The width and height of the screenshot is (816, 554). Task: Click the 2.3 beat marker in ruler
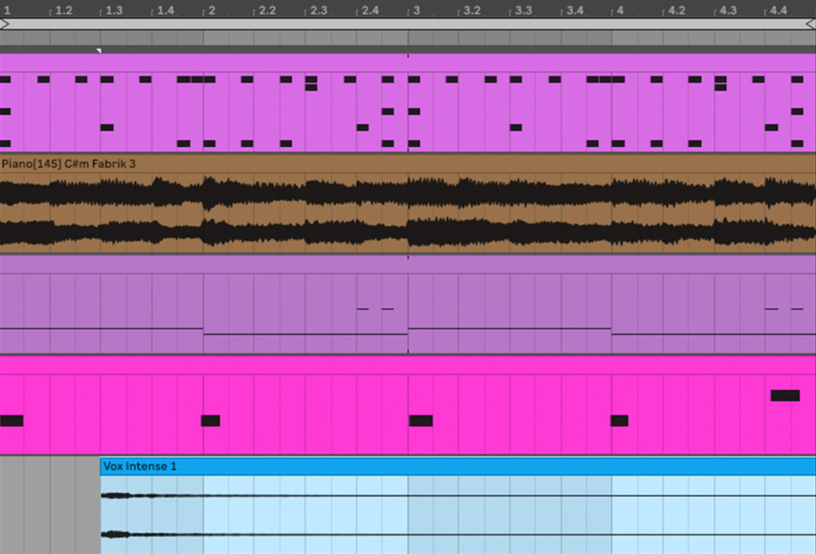[x=319, y=10]
